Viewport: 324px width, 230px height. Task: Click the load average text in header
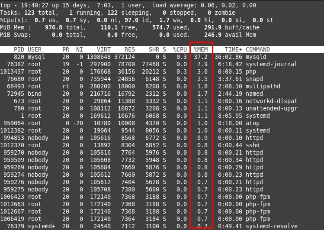[x=204, y=5]
